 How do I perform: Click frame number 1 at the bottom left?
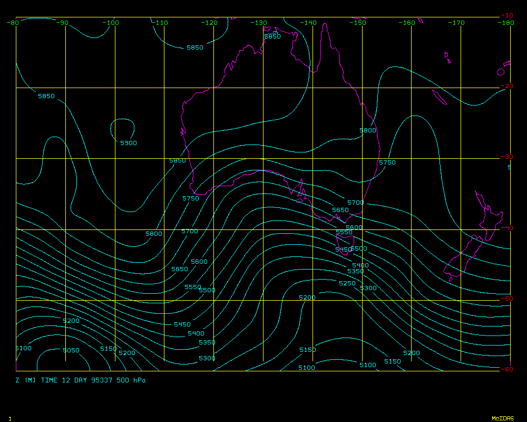coord(10,418)
